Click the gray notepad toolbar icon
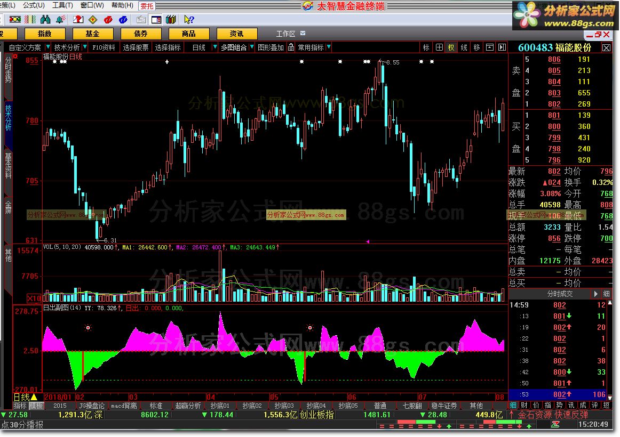The height and width of the screenshot is (437, 620). (141, 19)
